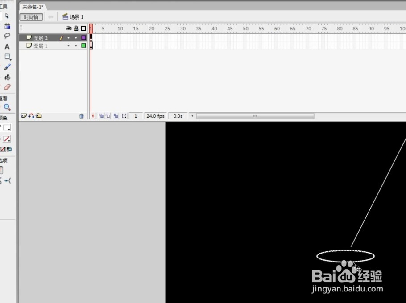Swap stroke and fill colors

point(9,149)
